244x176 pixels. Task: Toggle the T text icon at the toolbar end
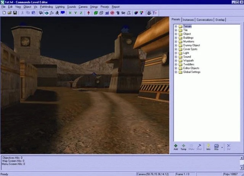click(155, 13)
